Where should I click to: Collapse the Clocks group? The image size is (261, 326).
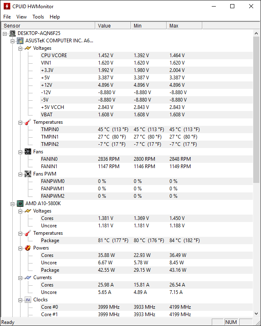click(20, 300)
